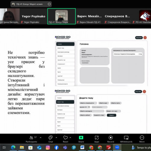Click muted mic icon beside Варич Михайл ПД-41
This screenshot has width=151, height=151.
pos(78,22)
